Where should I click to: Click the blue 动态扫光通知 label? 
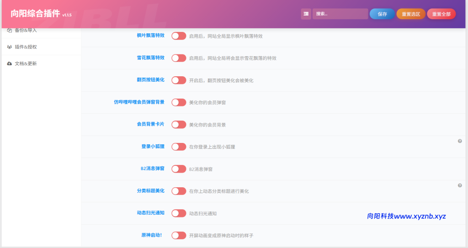[150, 212]
